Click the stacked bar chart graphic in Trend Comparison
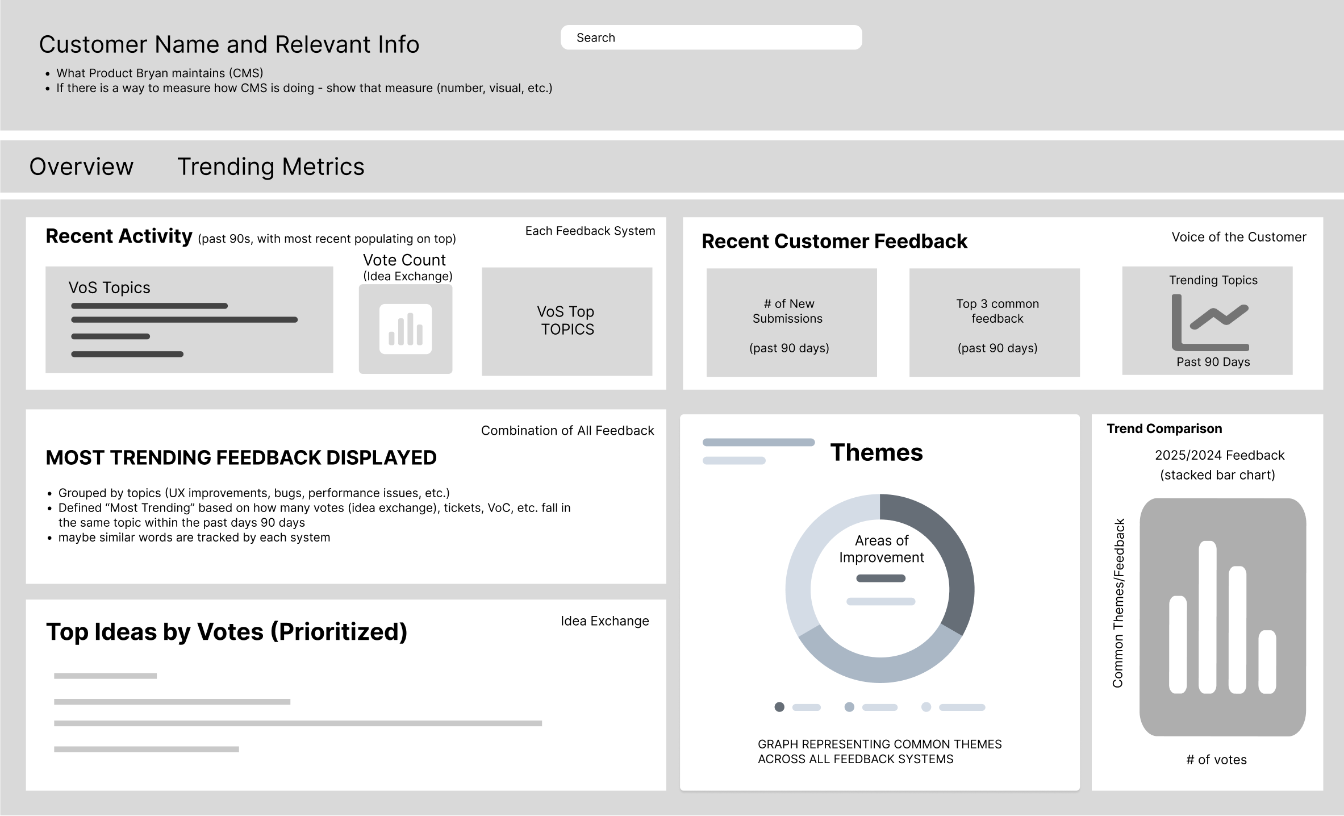 pyautogui.click(x=1222, y=617)
